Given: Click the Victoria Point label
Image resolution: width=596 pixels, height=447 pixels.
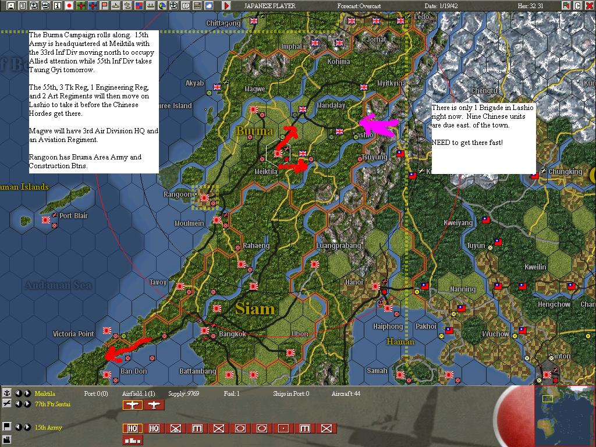Looking at the screenshot, I should coord(73,334).
